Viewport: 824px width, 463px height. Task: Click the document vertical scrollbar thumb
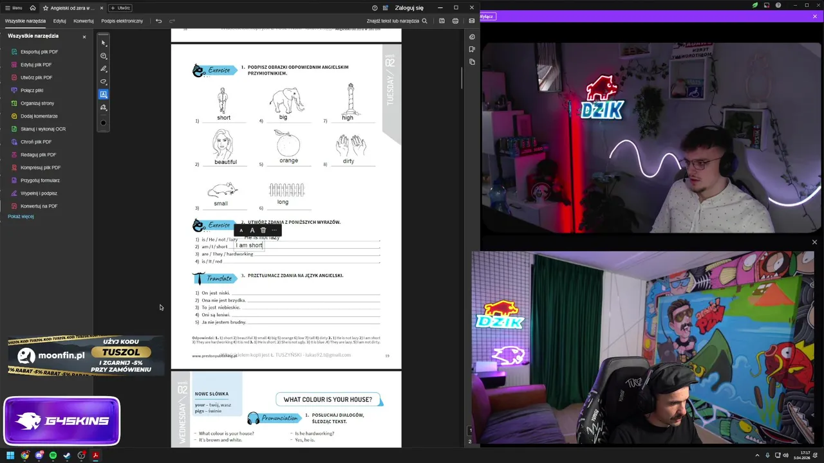(x=462, y=77)
